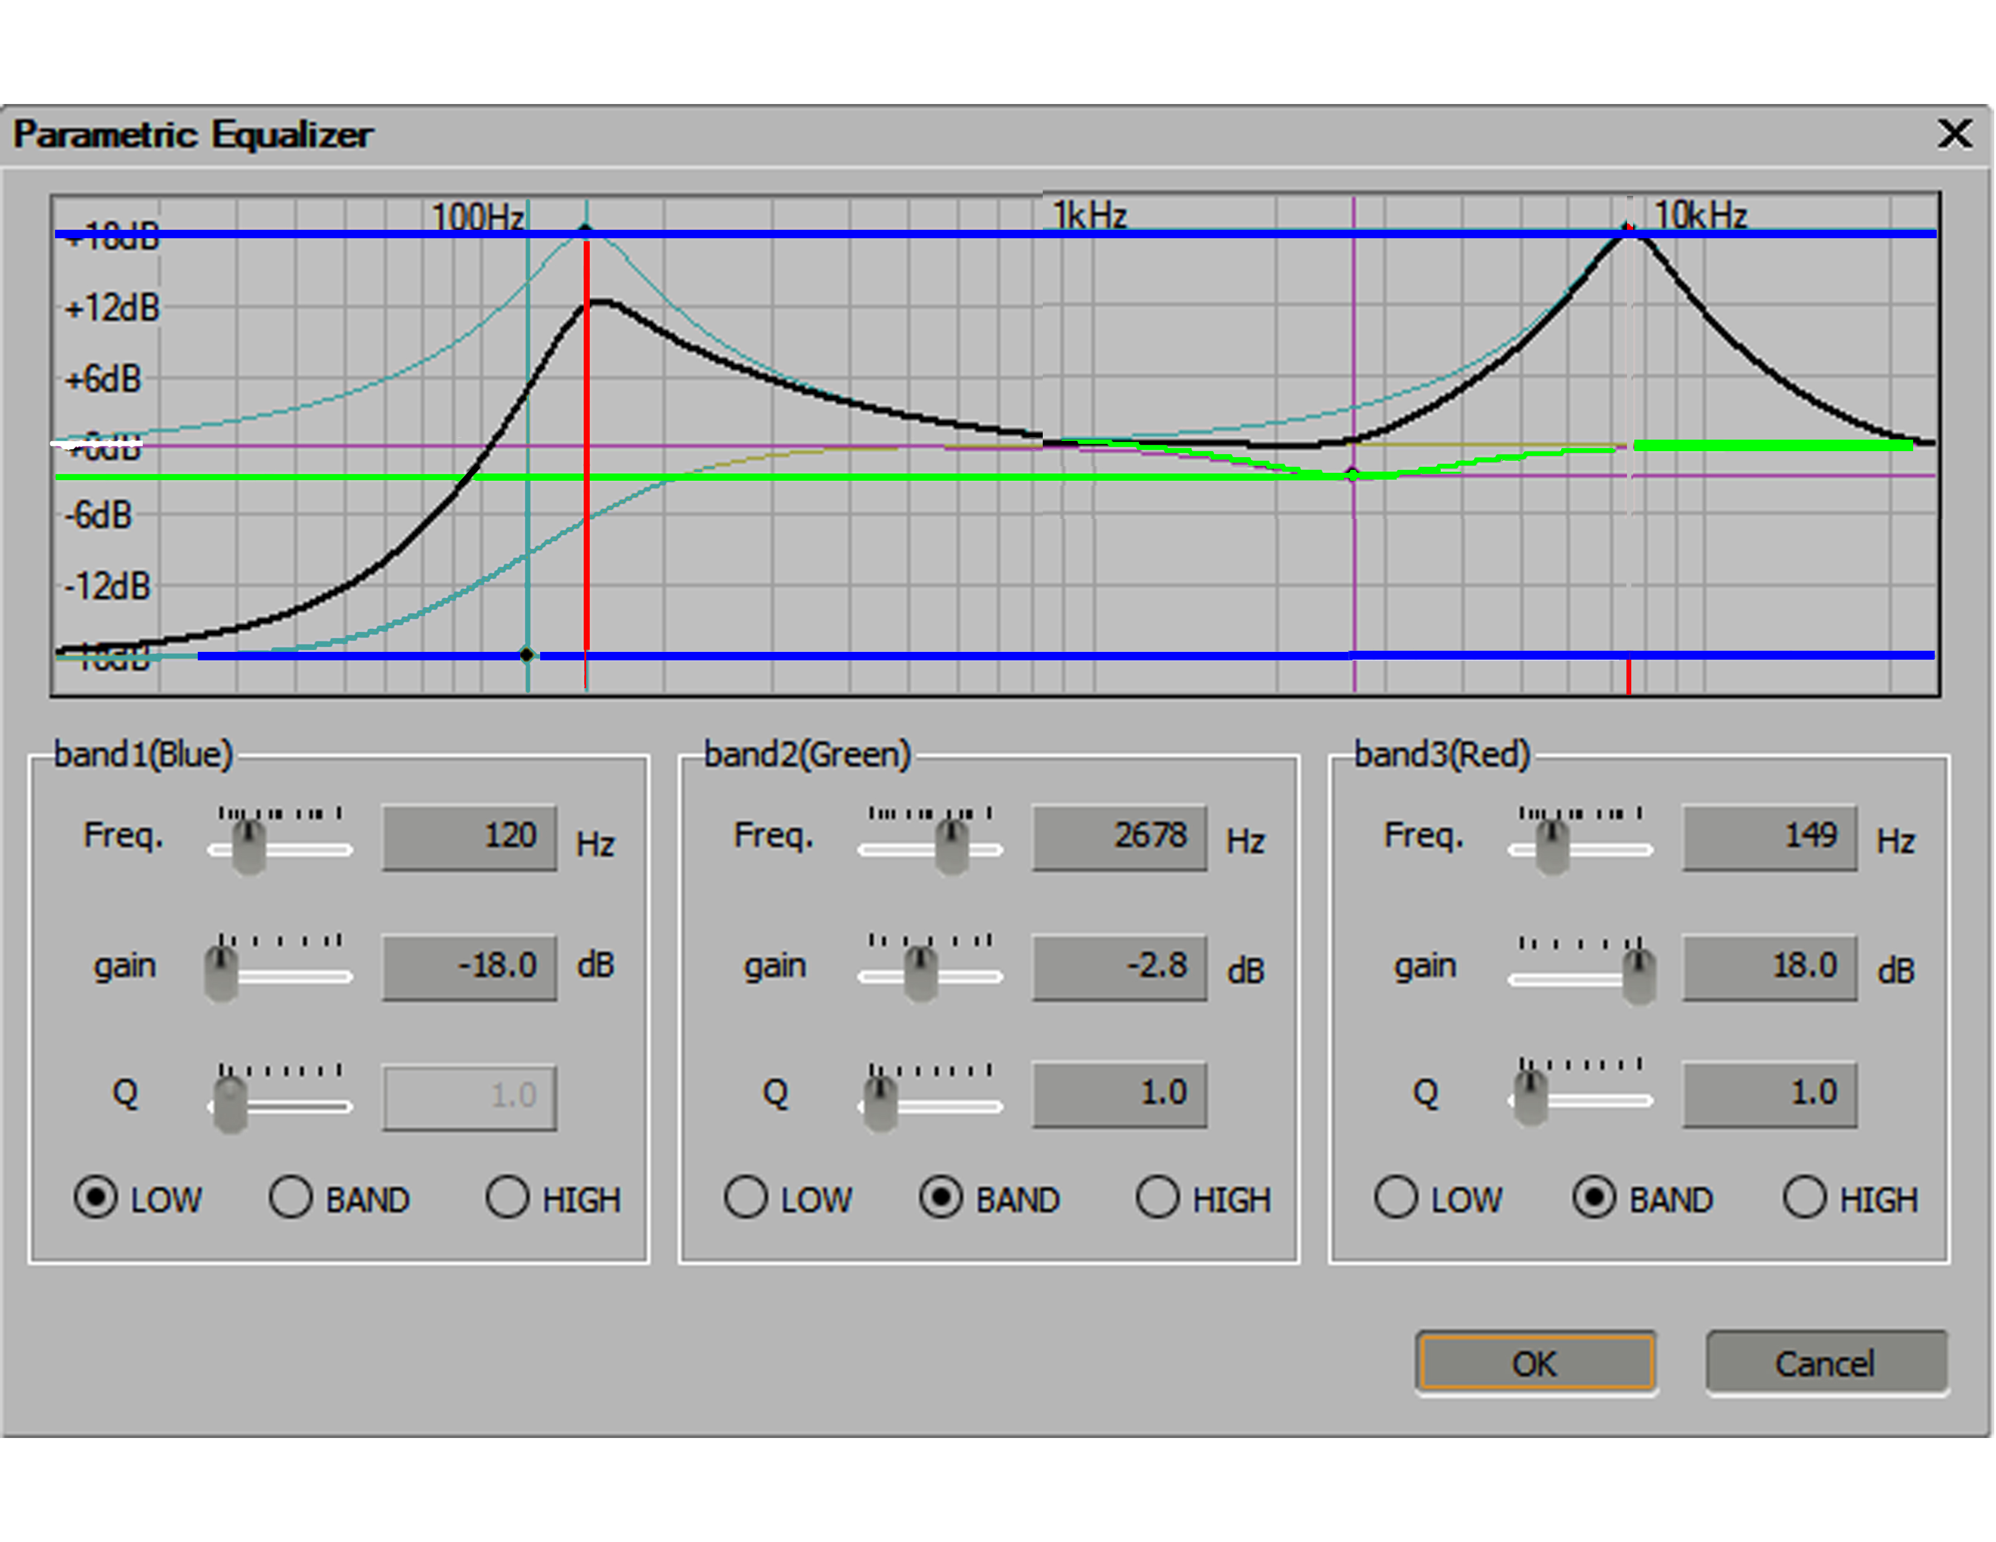Image resolution: width=1996 pixels, height=1542 pixels.
Task: Choose HIGH option in band2(Green)
Action: tap(1157, 1197)
